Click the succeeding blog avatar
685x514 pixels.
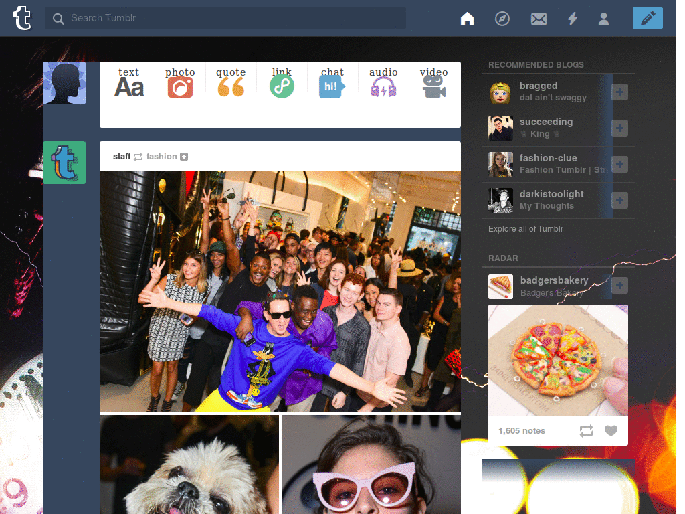pyautogui.click(x=500, y=128)
